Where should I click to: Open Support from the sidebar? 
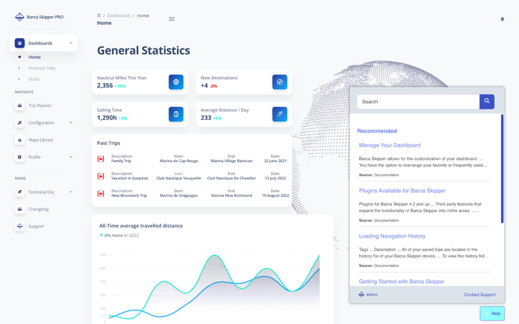click(36, 226)
